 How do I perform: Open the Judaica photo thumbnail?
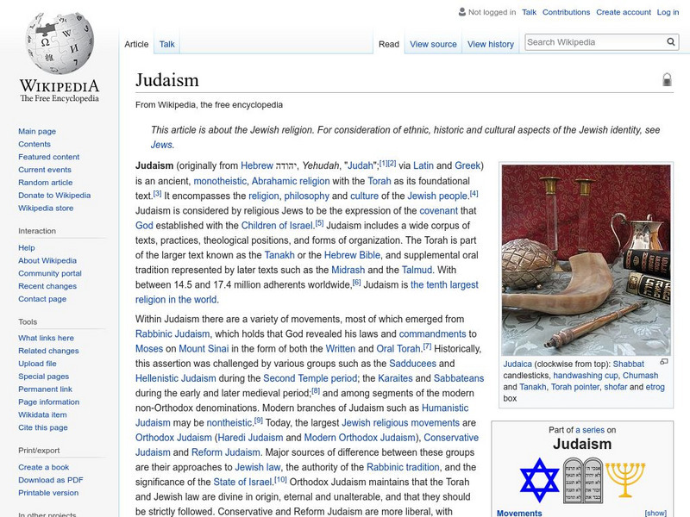tap(586, 260)
